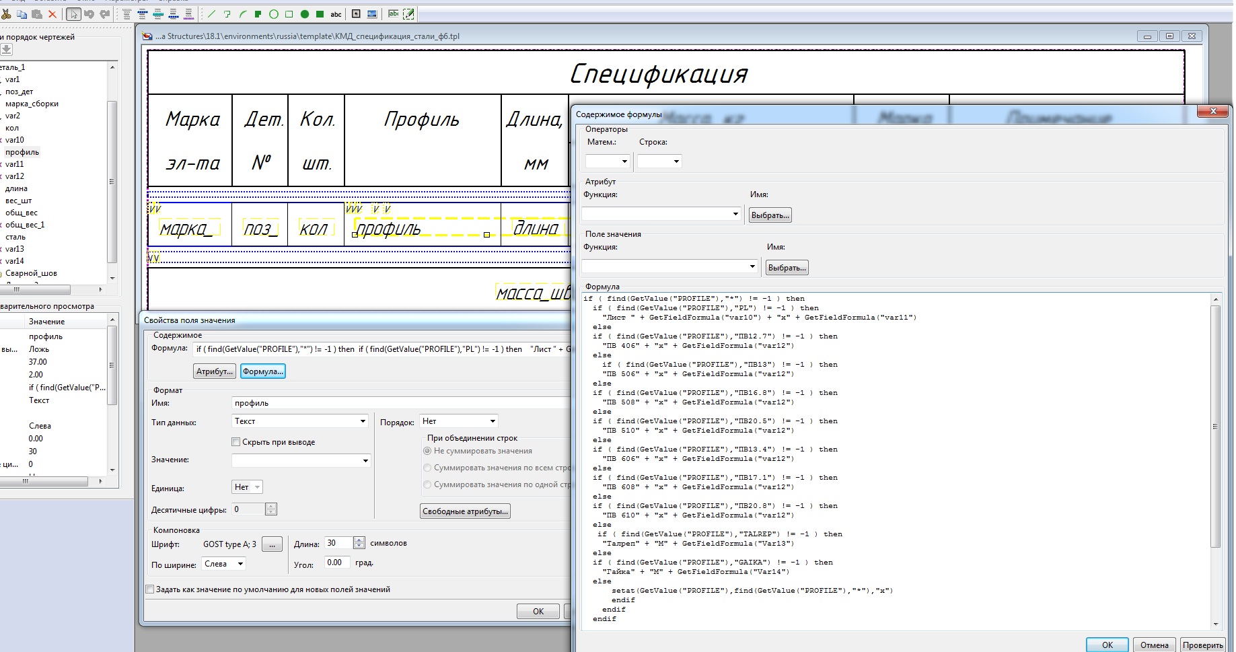Select 'var11' in the fields tree
The image size is (1236, 652).
tap(15, 164)
